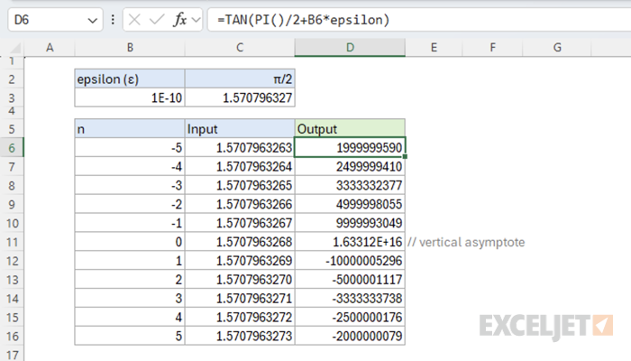Select the input cell 1.5707963266
631x361 pixels.
click(240, 204)
